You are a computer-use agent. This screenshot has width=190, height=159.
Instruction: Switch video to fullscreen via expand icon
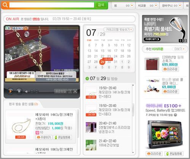[x=75, y=91]
